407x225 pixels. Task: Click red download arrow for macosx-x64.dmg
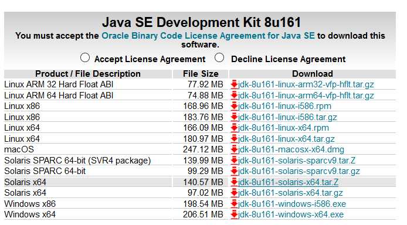(234, 149)
